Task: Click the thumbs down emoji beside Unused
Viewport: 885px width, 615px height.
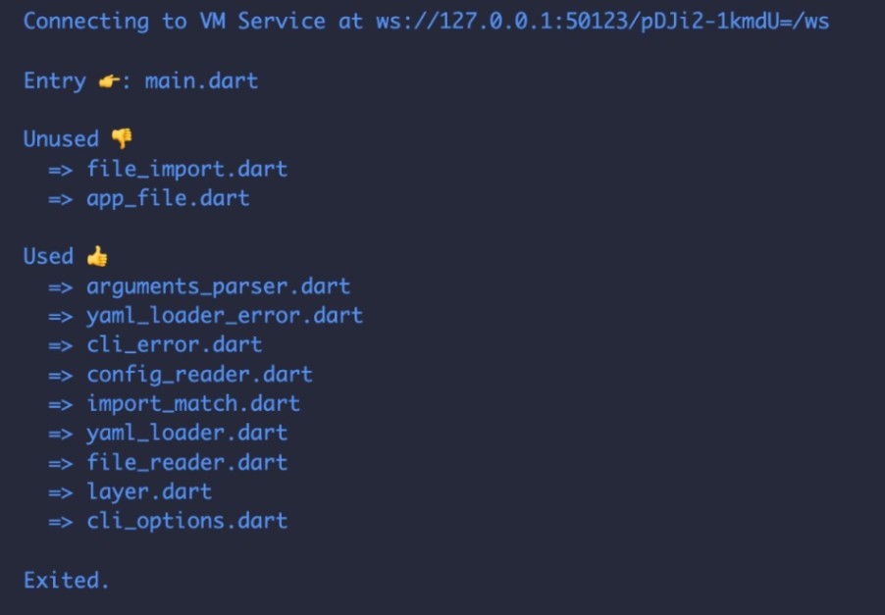Action: tap(122, 139)
